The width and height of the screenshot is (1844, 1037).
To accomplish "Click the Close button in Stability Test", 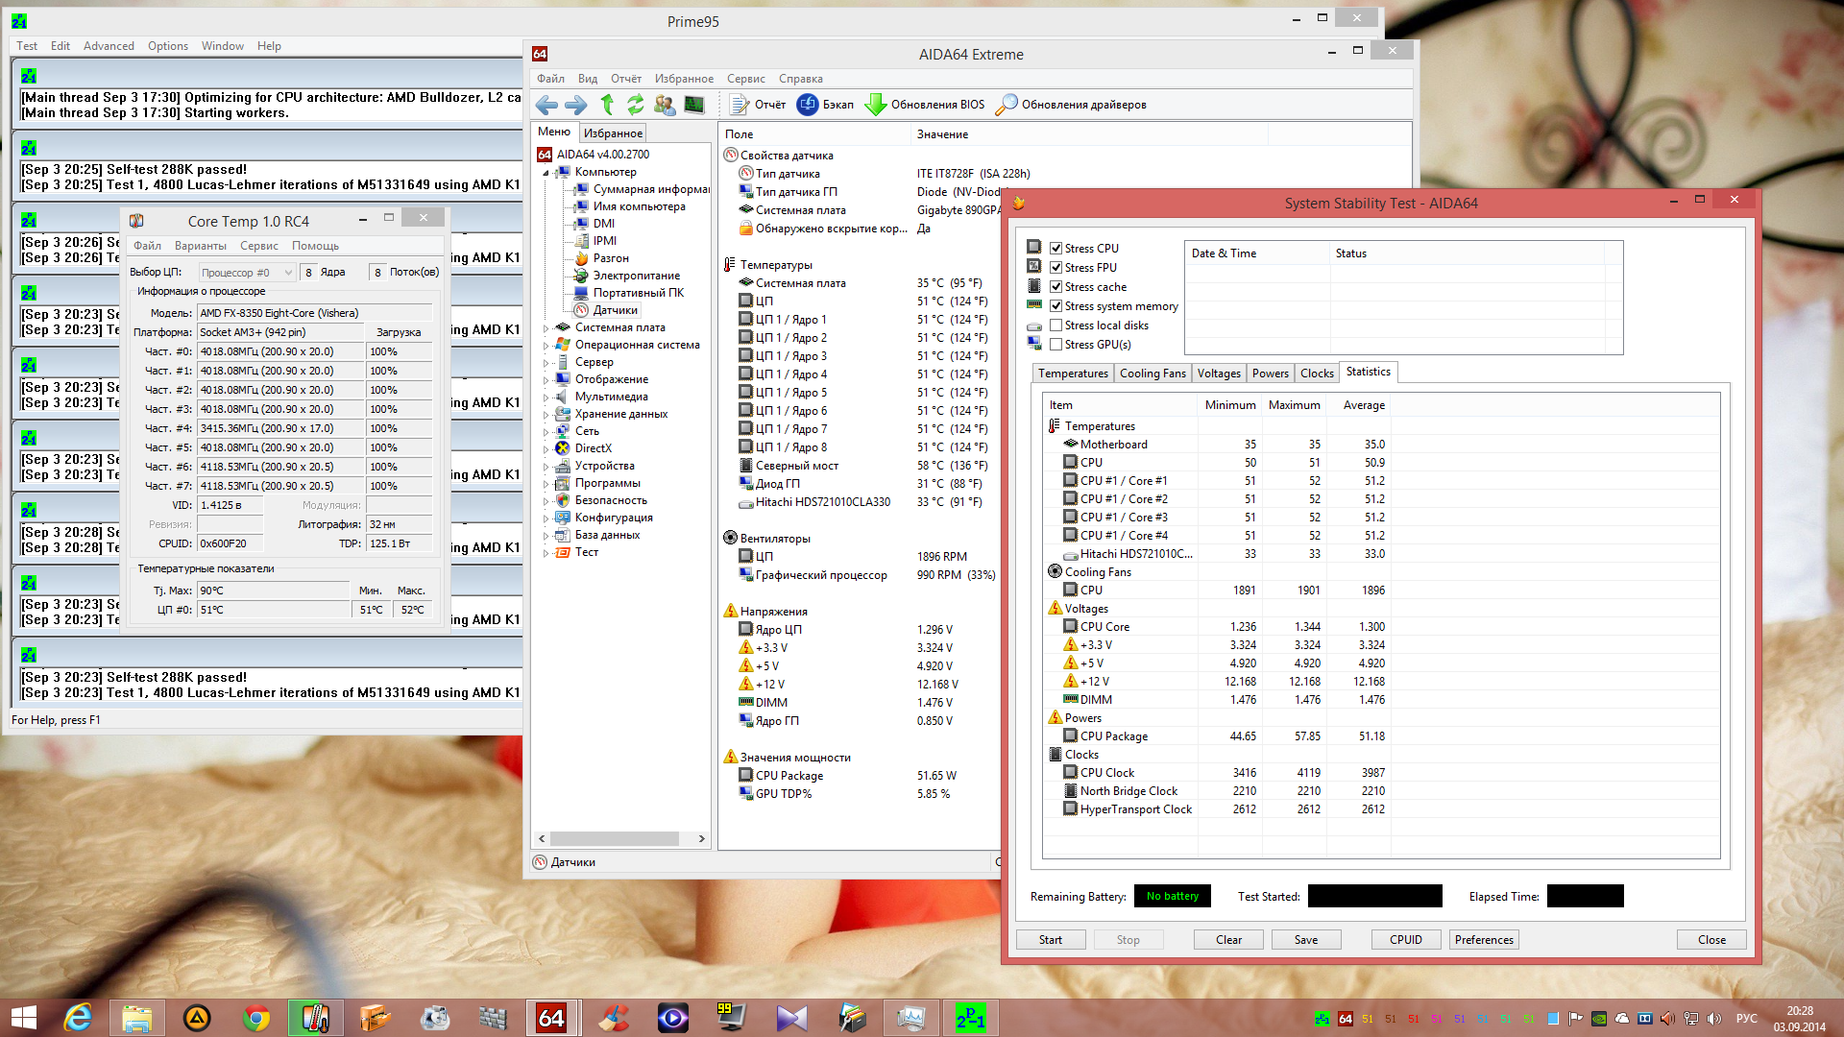I will [x=1711, y=940].
